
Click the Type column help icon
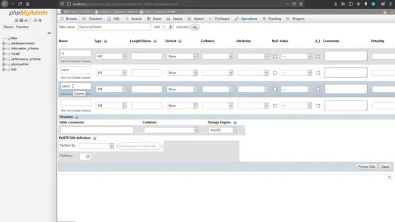pos(106,41)
